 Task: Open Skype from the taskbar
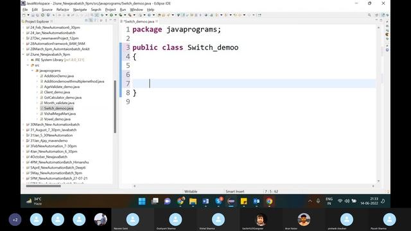pyautogui.click(x=218, y=201)
